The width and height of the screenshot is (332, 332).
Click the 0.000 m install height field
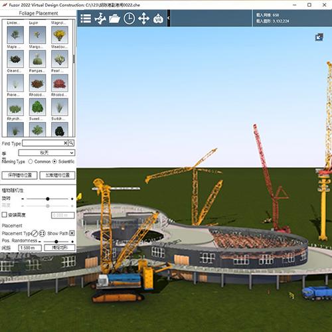tap(63, 215)
